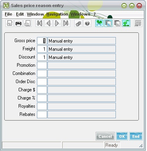Open the Windows menu
Viewport: 147px width, 151px height.
[80, 14]
